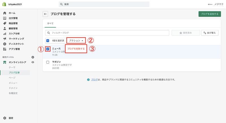Click the オンラインストア storefront icon

[5, 62]
